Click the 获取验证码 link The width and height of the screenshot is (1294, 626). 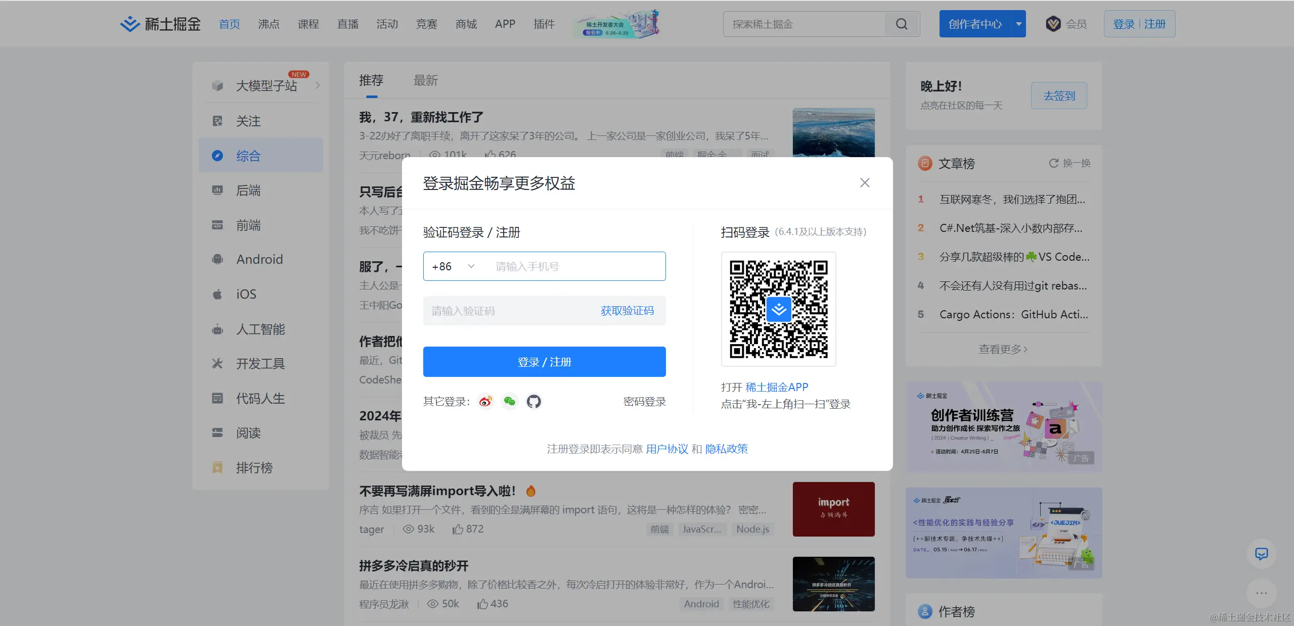point(627,311)
